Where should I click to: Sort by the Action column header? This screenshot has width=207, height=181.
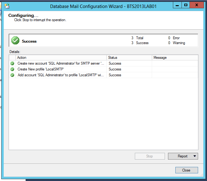[x=61, y=58]
